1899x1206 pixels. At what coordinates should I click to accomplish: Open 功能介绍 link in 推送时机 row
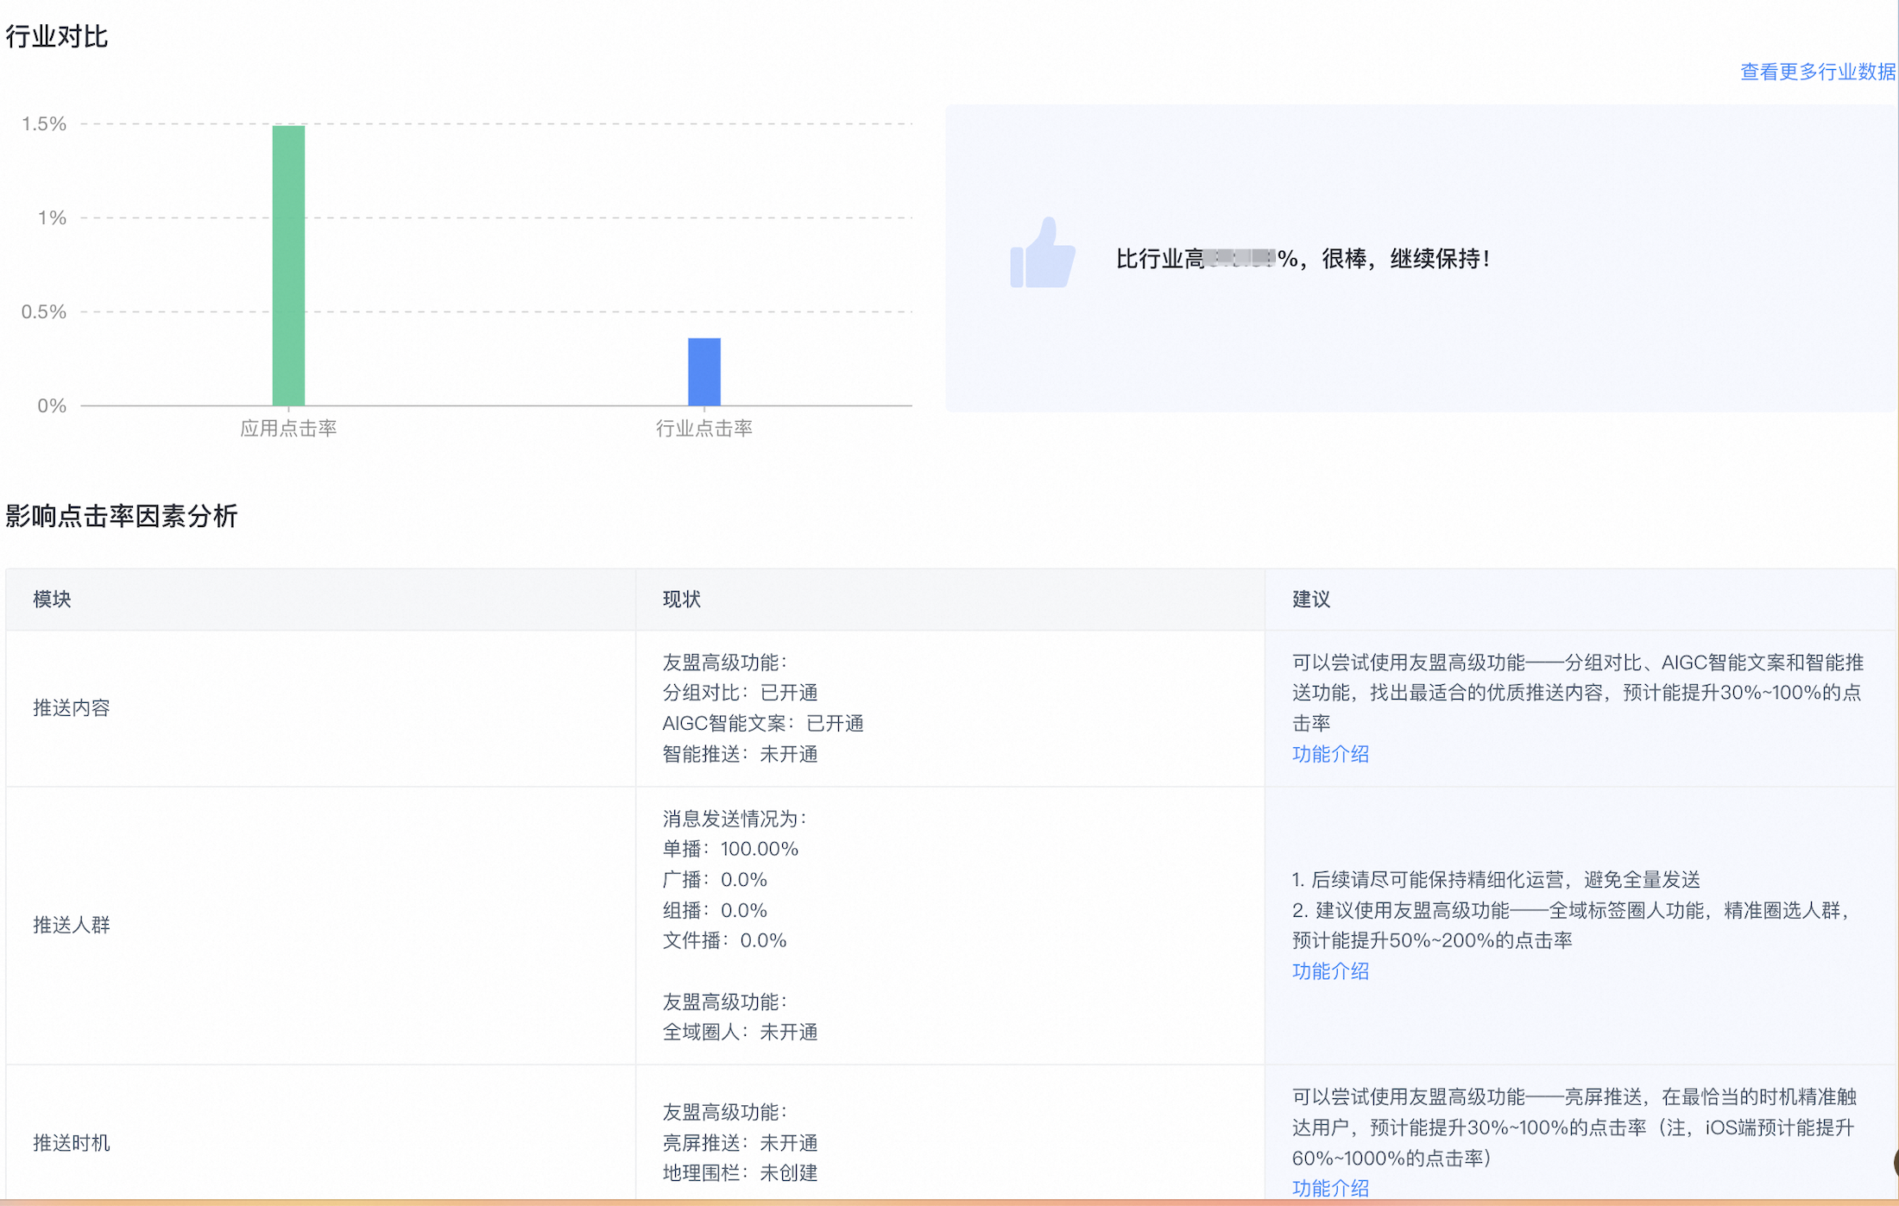tap(1330, 1188)
